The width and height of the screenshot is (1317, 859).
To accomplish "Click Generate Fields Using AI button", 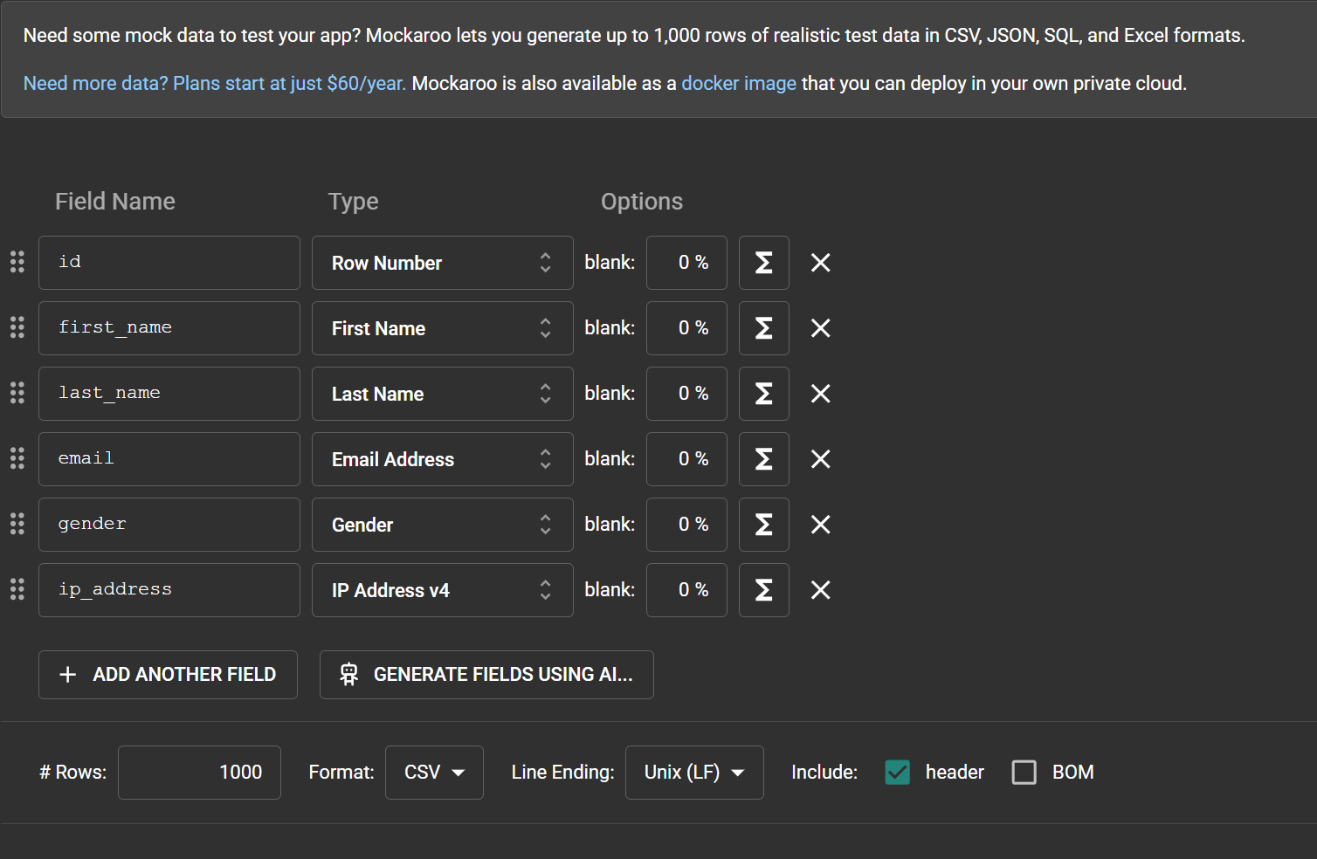I will point(486,675).
